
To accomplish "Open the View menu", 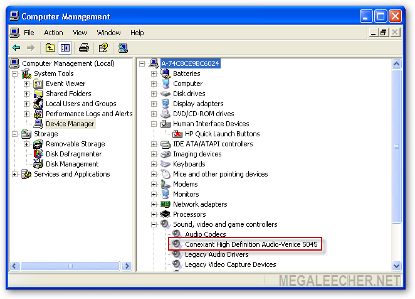I will tap(80, 33).
